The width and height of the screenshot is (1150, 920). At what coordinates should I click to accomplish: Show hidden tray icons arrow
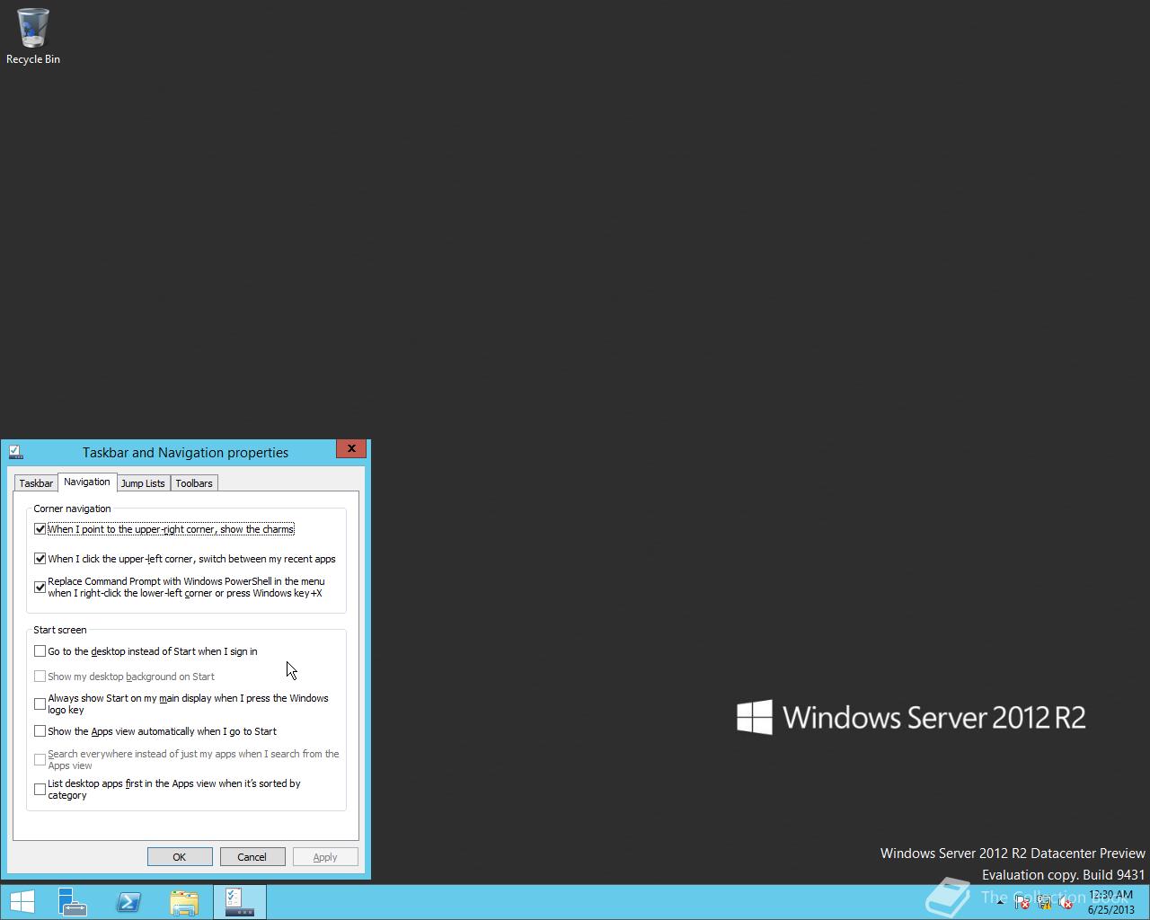coord(1000,902)
